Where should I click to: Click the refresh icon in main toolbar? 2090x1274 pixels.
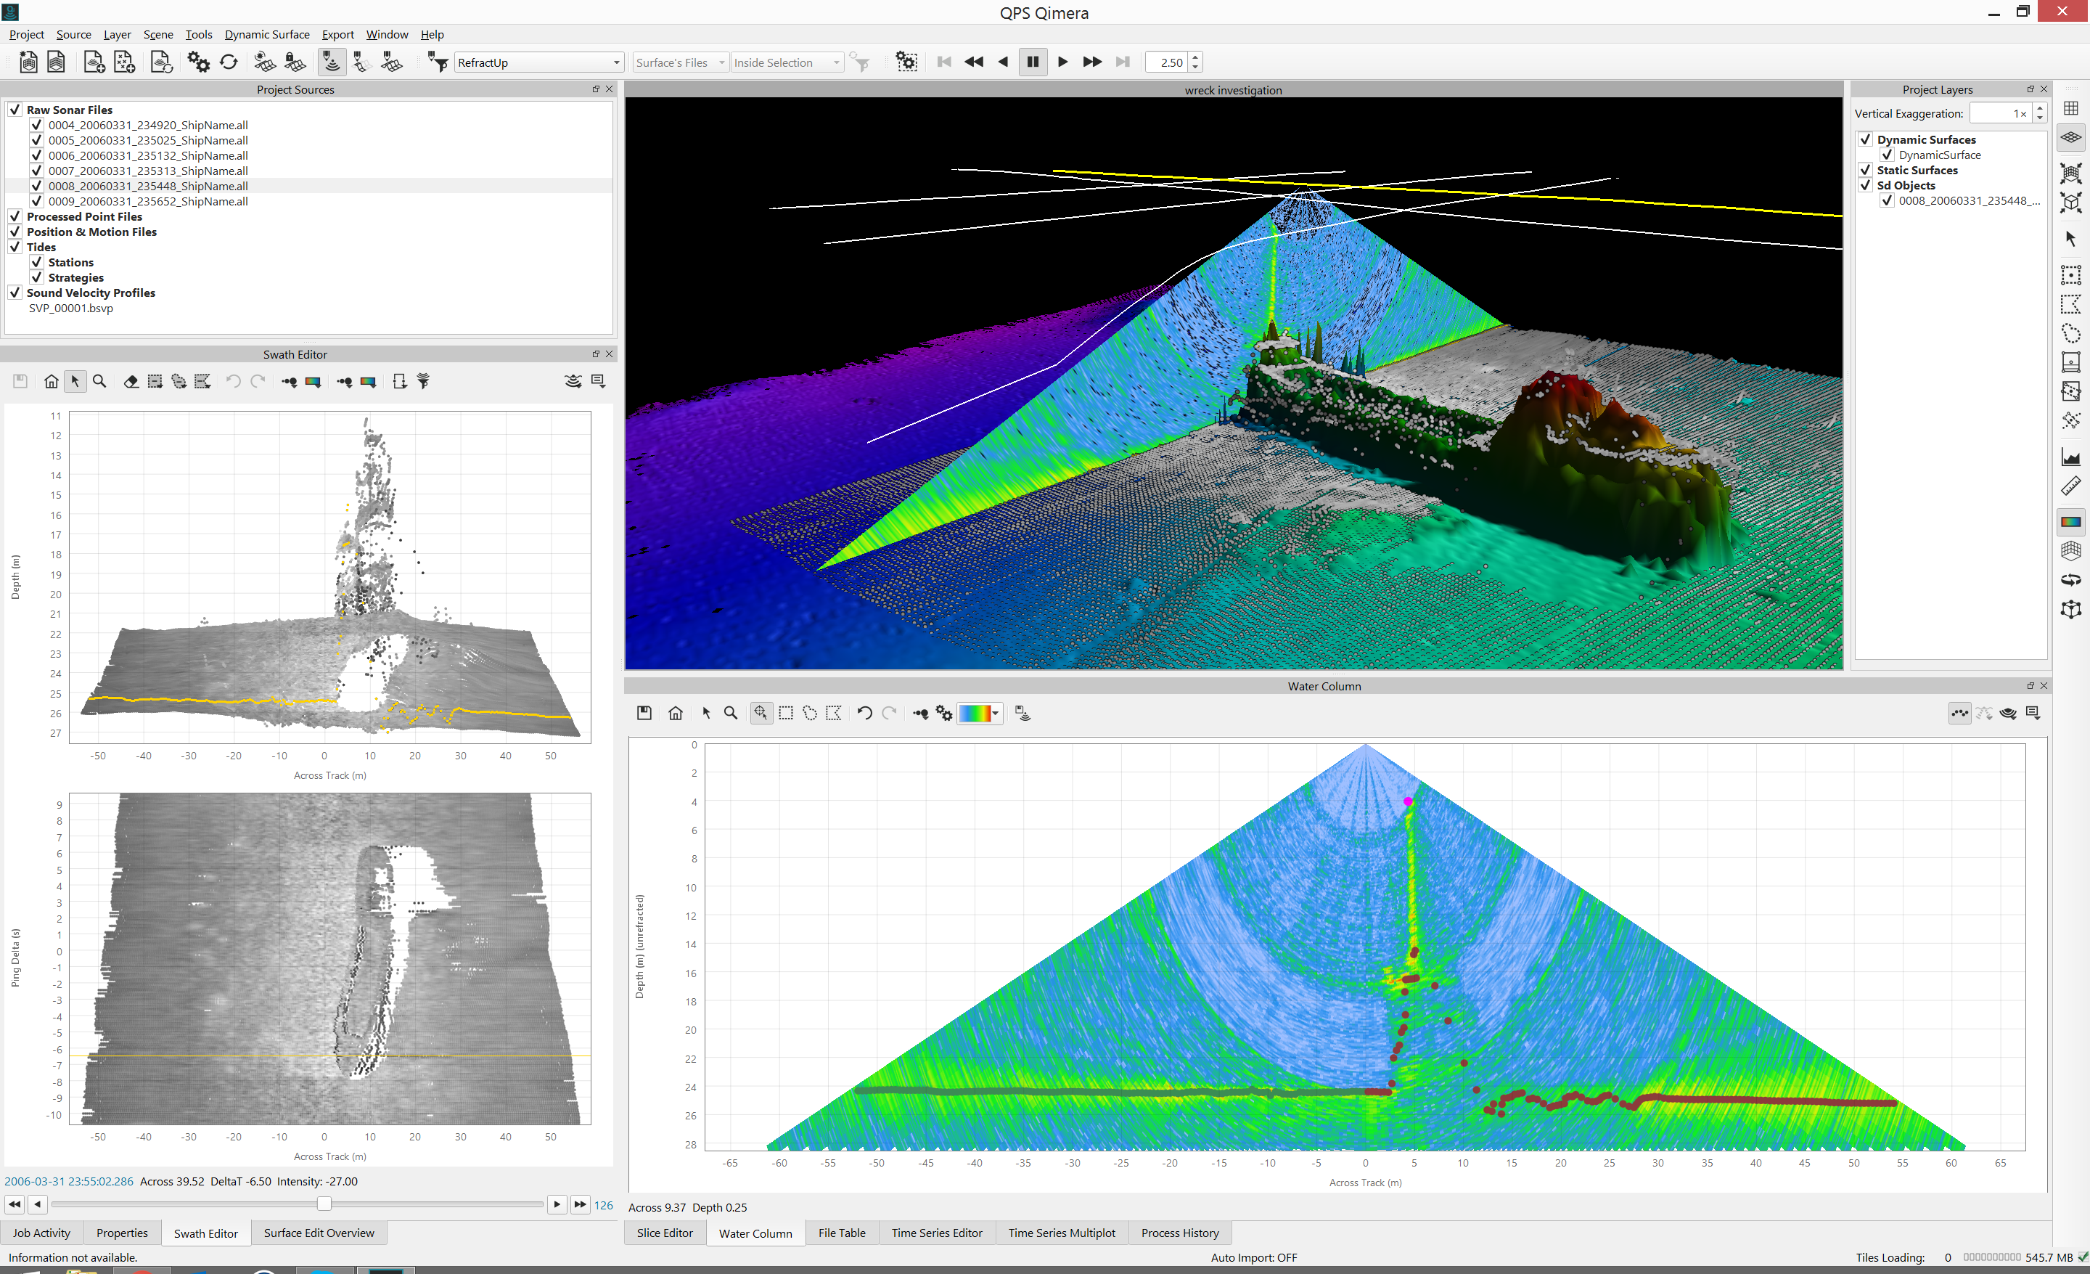(x=229, y=62)
